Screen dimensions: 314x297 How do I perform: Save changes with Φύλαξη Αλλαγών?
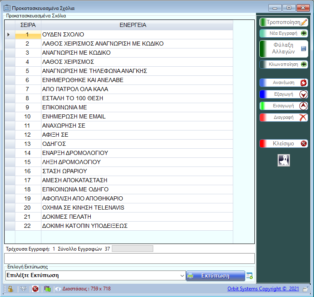[x=284, y=48]
